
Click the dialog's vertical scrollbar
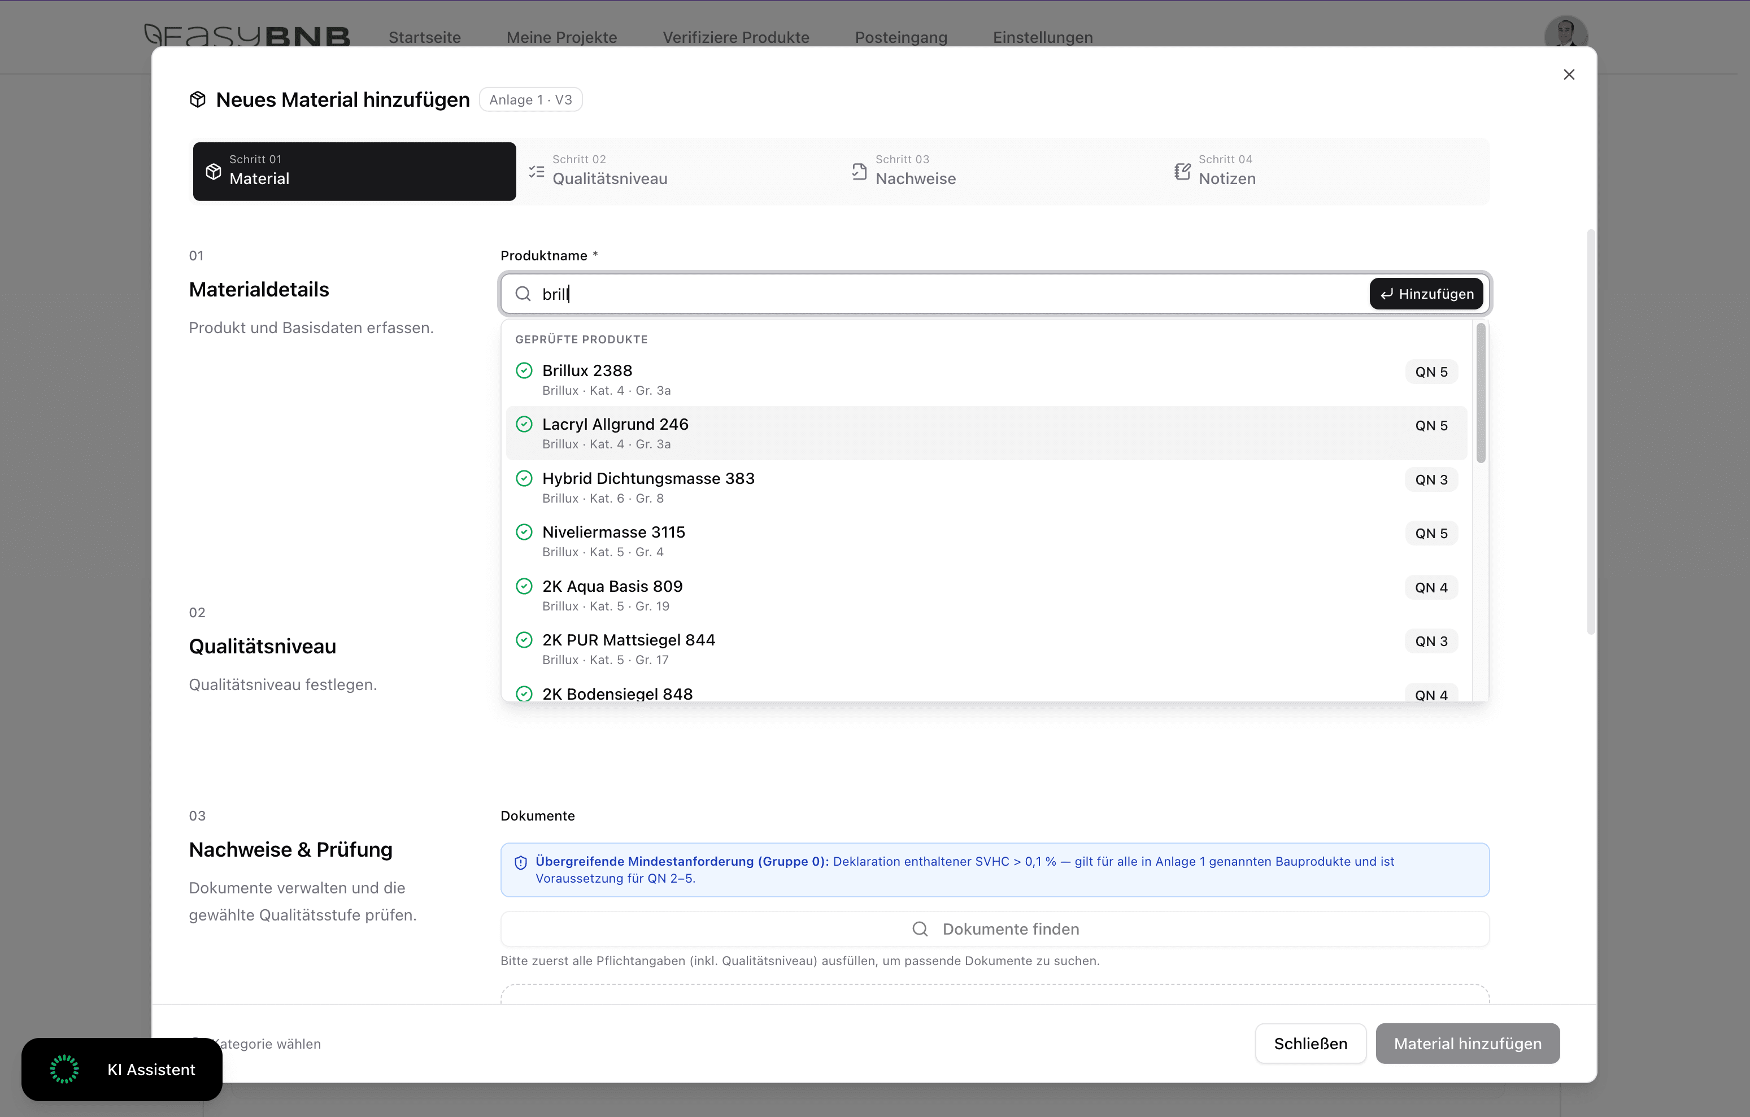pos(1590,431)
